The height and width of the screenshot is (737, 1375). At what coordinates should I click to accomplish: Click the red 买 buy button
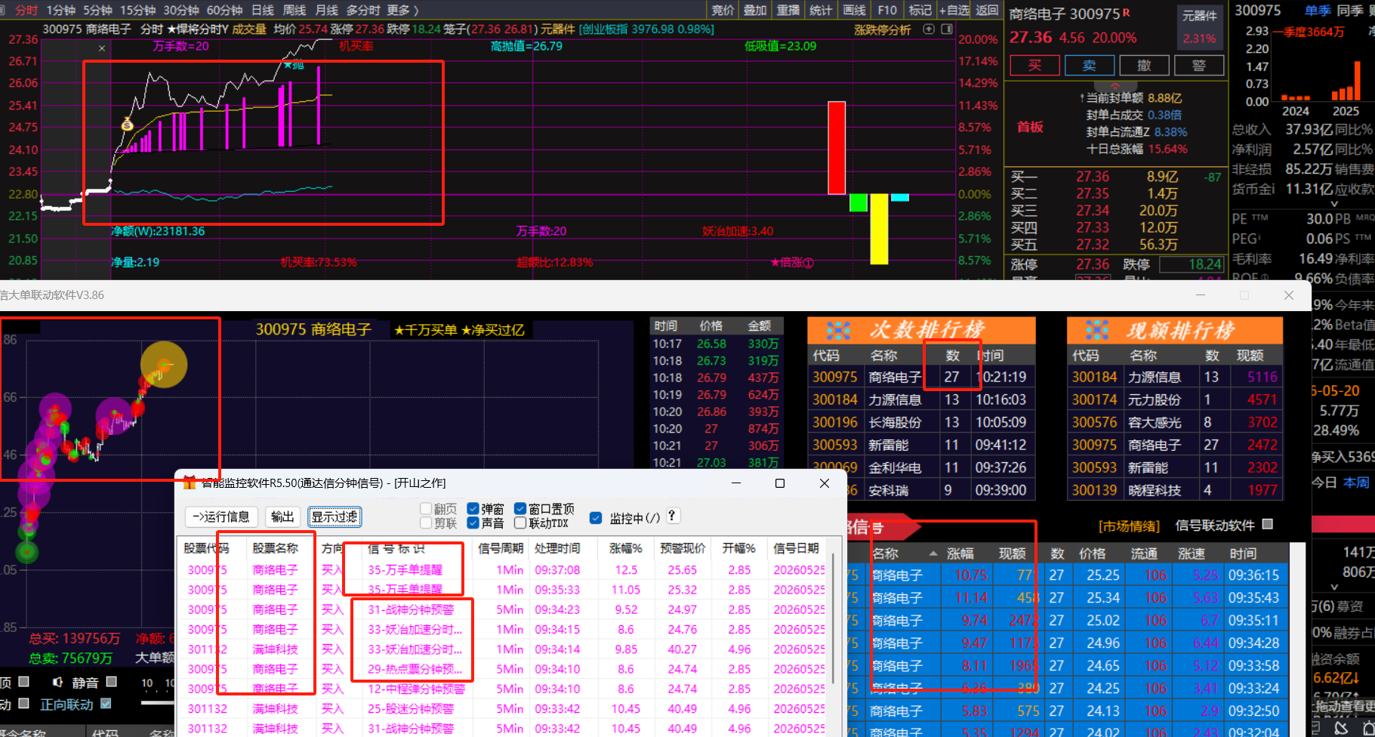pyautogui.click(x=1034, y=66)
